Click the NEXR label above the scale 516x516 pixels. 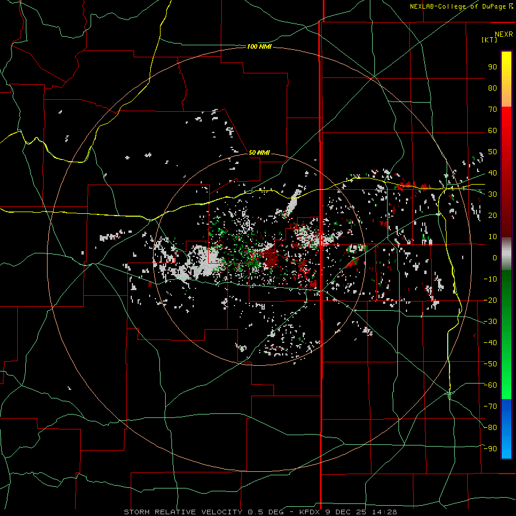(503, 34)
